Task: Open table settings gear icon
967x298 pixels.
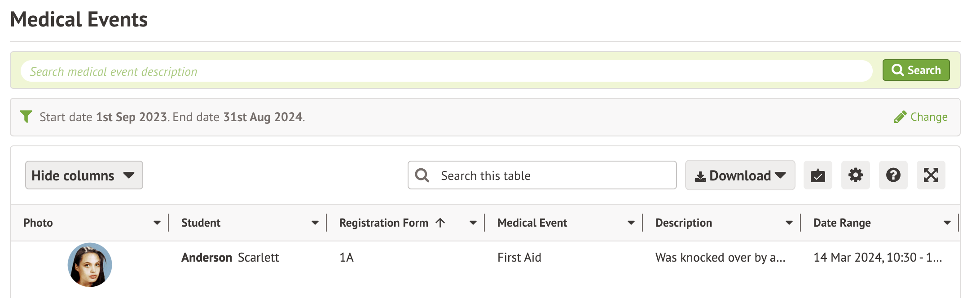Action: pos(855,175)
